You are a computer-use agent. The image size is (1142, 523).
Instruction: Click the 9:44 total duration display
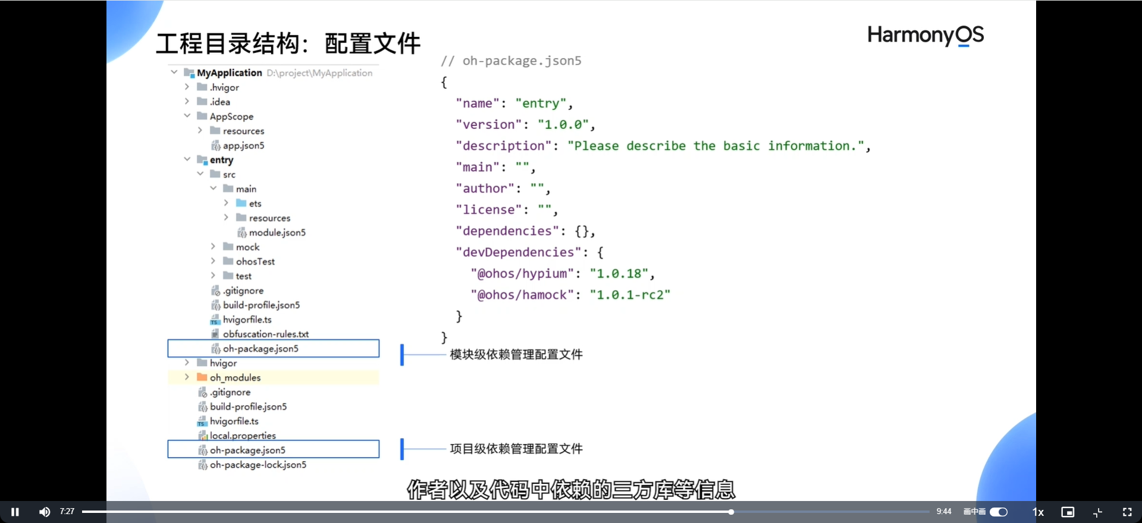click(x=944, y=511)
